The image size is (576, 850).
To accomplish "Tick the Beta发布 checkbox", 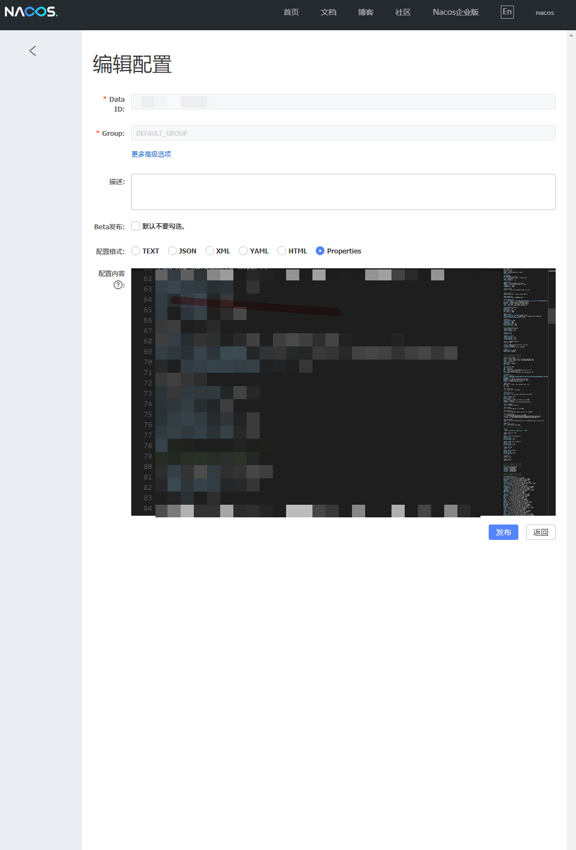I will (136, 226).
